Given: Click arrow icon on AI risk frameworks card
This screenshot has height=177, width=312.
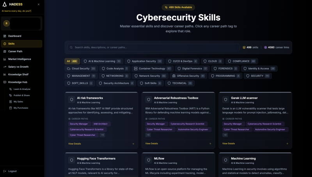Looking at the screenshot, I should [133, 144].
